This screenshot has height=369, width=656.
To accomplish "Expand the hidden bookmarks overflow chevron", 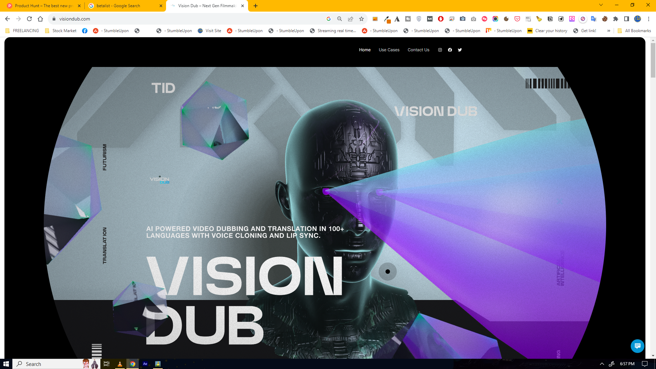I will (609, 31).
